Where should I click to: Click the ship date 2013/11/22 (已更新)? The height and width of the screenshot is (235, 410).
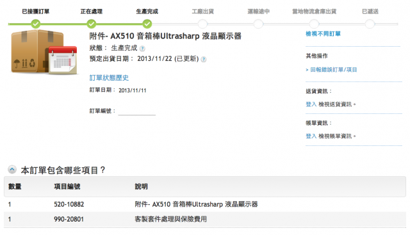(x=168, y=58)
